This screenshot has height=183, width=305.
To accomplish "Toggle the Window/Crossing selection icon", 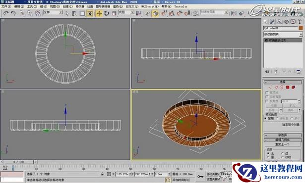I will [90, 13].
